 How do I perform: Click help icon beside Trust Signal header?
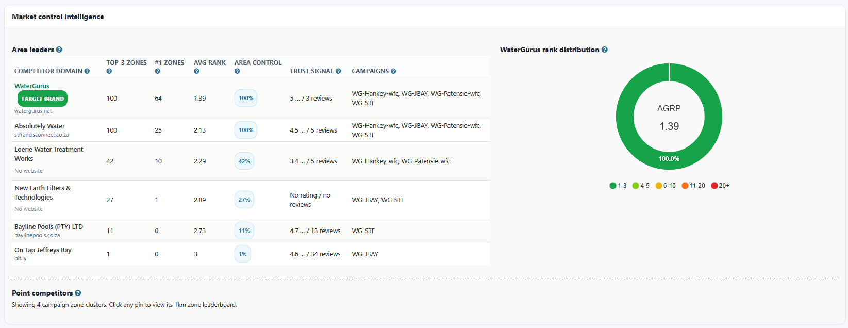(338, 71)
